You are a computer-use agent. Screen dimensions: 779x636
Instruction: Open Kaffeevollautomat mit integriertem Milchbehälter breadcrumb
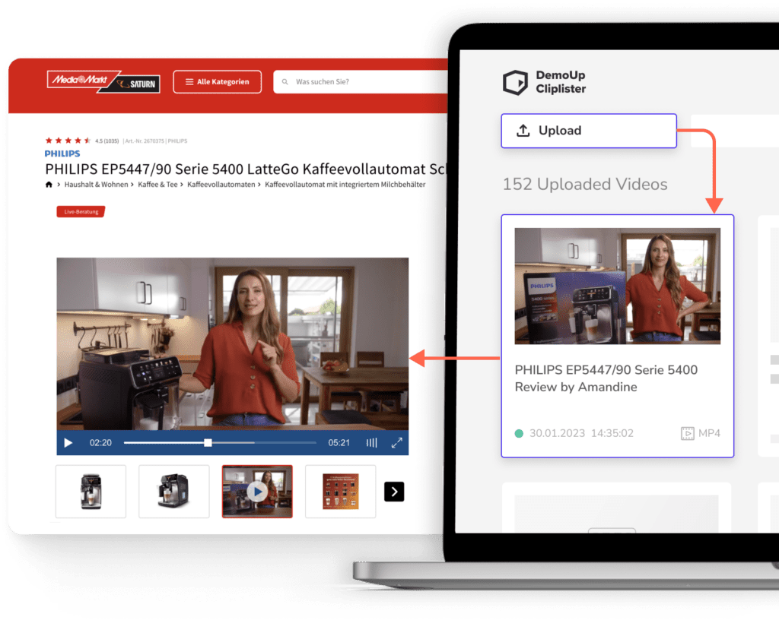point(345,185)
